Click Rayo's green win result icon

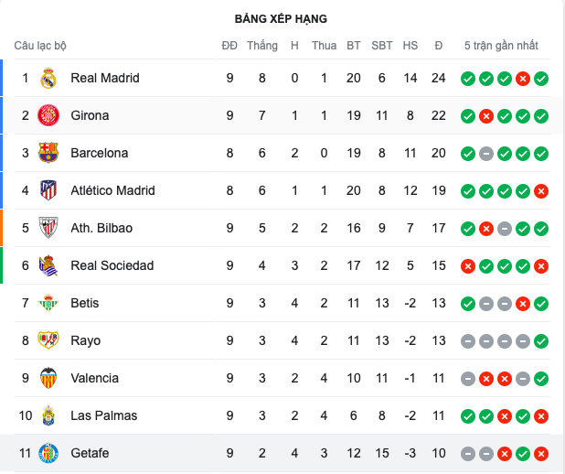541,341
